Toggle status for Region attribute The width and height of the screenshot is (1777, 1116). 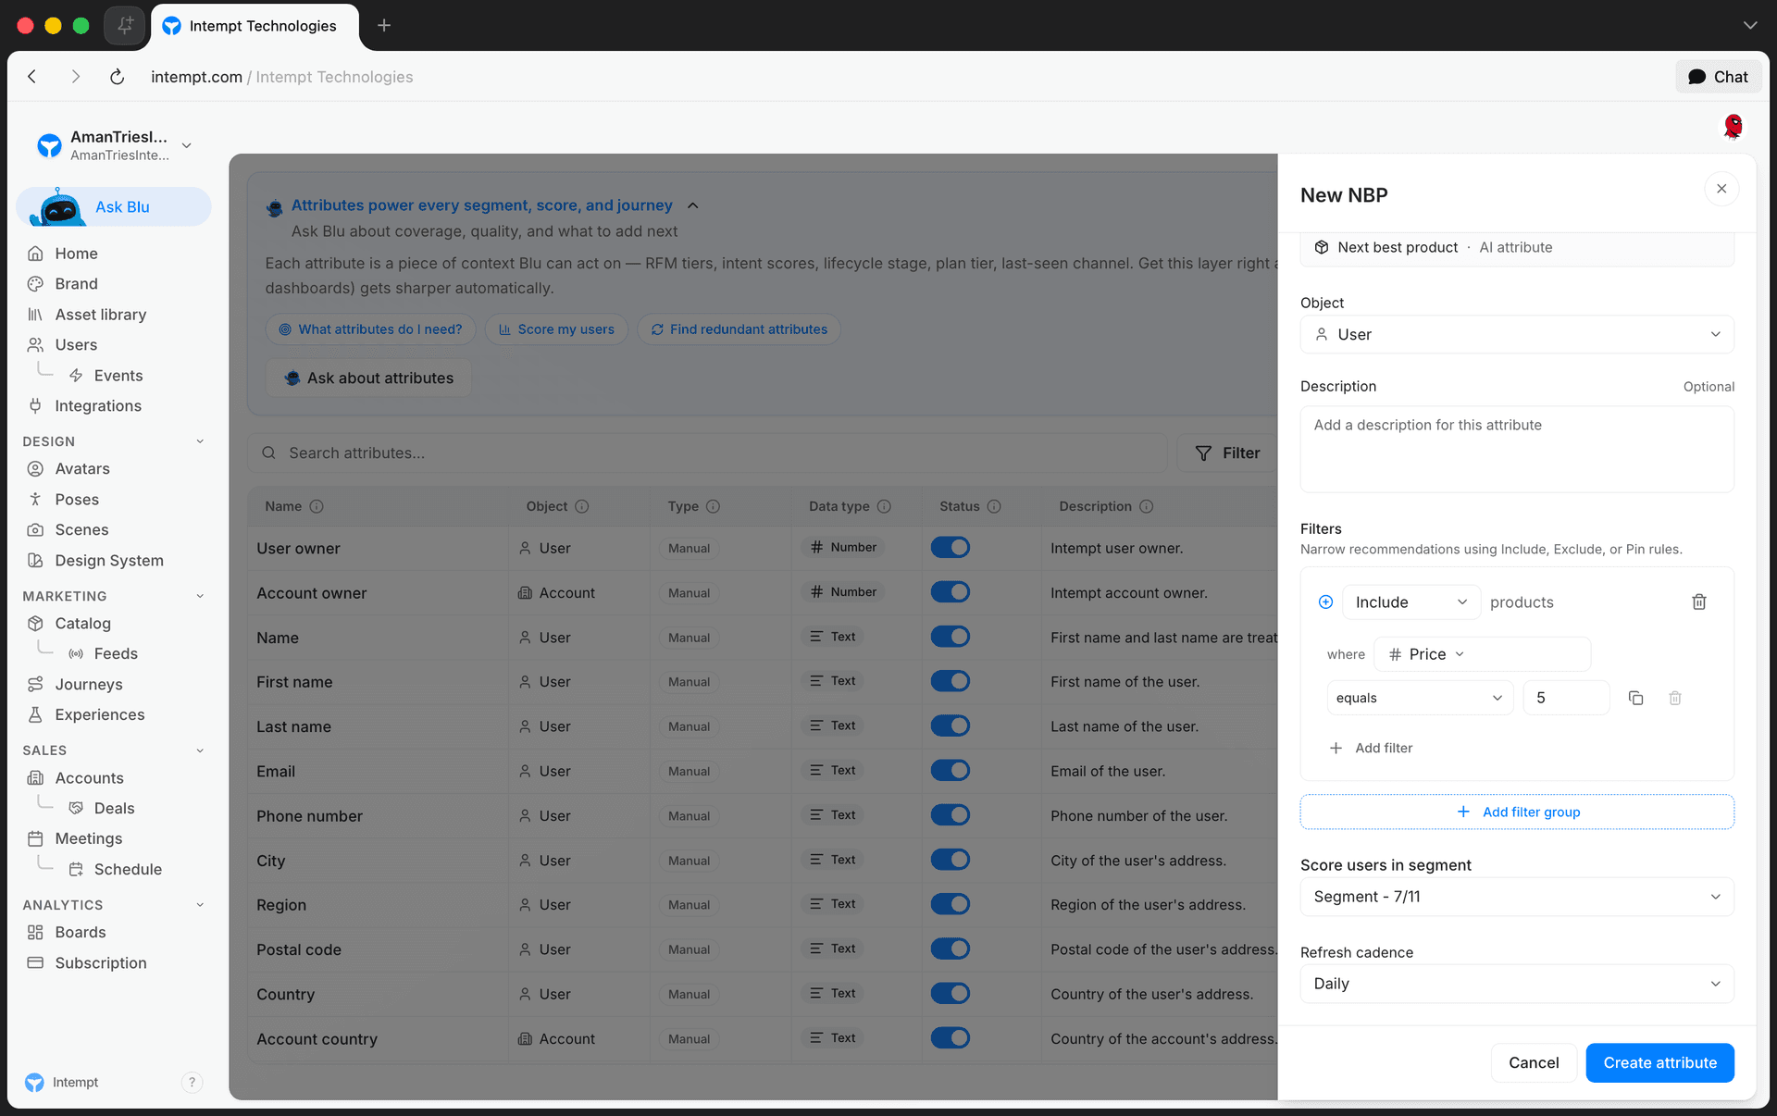coord(951,904)
